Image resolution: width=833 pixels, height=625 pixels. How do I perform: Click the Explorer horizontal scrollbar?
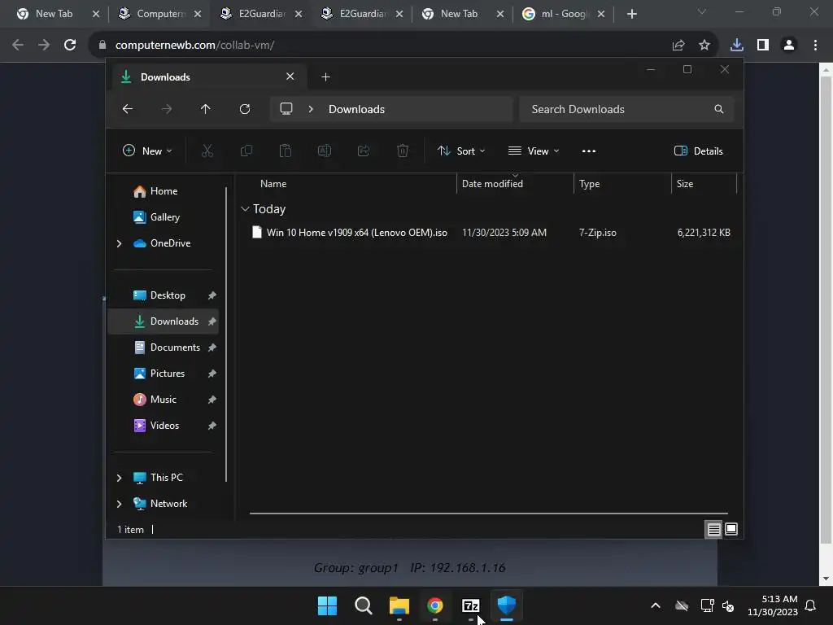489,514
